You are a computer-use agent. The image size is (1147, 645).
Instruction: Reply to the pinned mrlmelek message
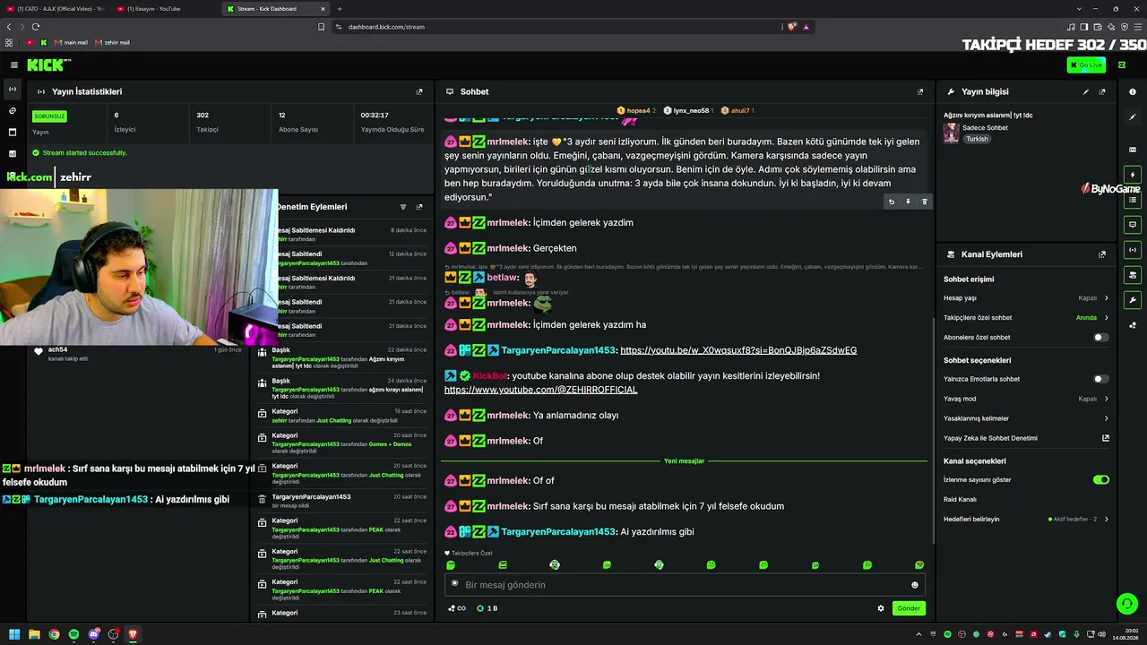click(892, 202)
